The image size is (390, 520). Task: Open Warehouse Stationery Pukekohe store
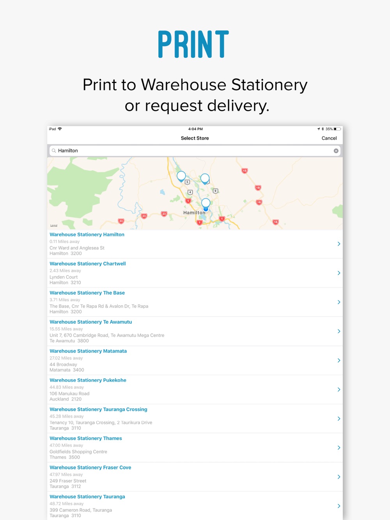point(195,389)
